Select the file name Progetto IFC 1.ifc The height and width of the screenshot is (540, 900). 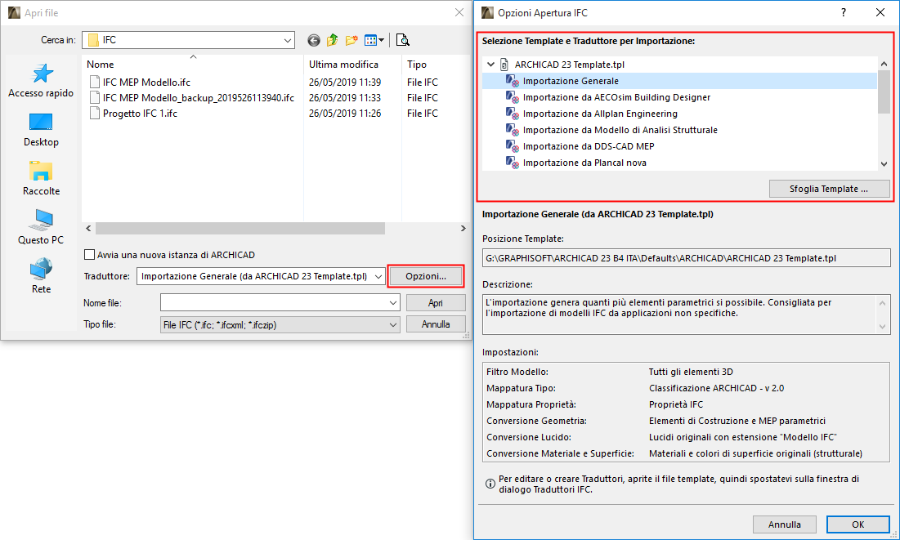[x=140, y=113]
